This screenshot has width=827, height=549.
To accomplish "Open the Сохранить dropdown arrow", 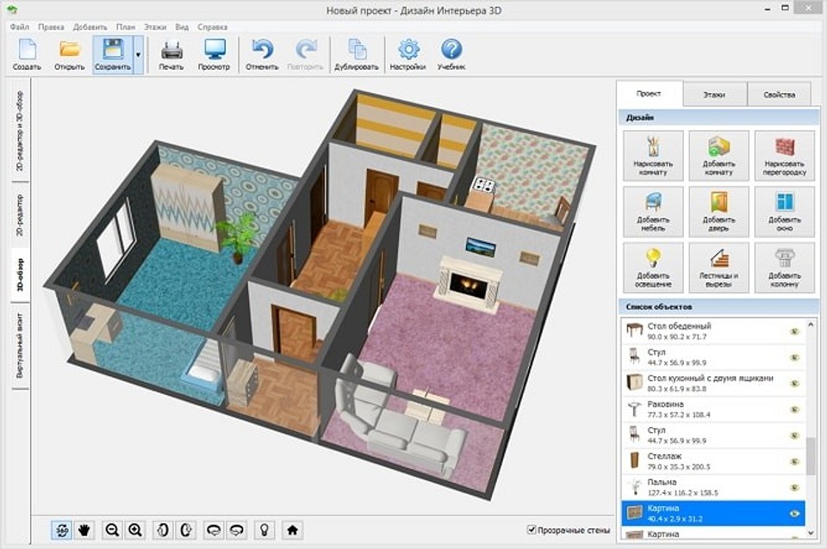I will [138, 55].
